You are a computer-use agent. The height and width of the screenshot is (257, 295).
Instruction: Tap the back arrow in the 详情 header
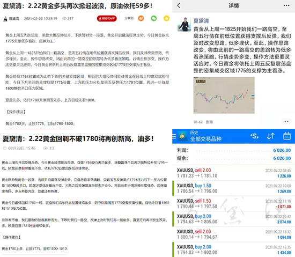coord(179,6)
